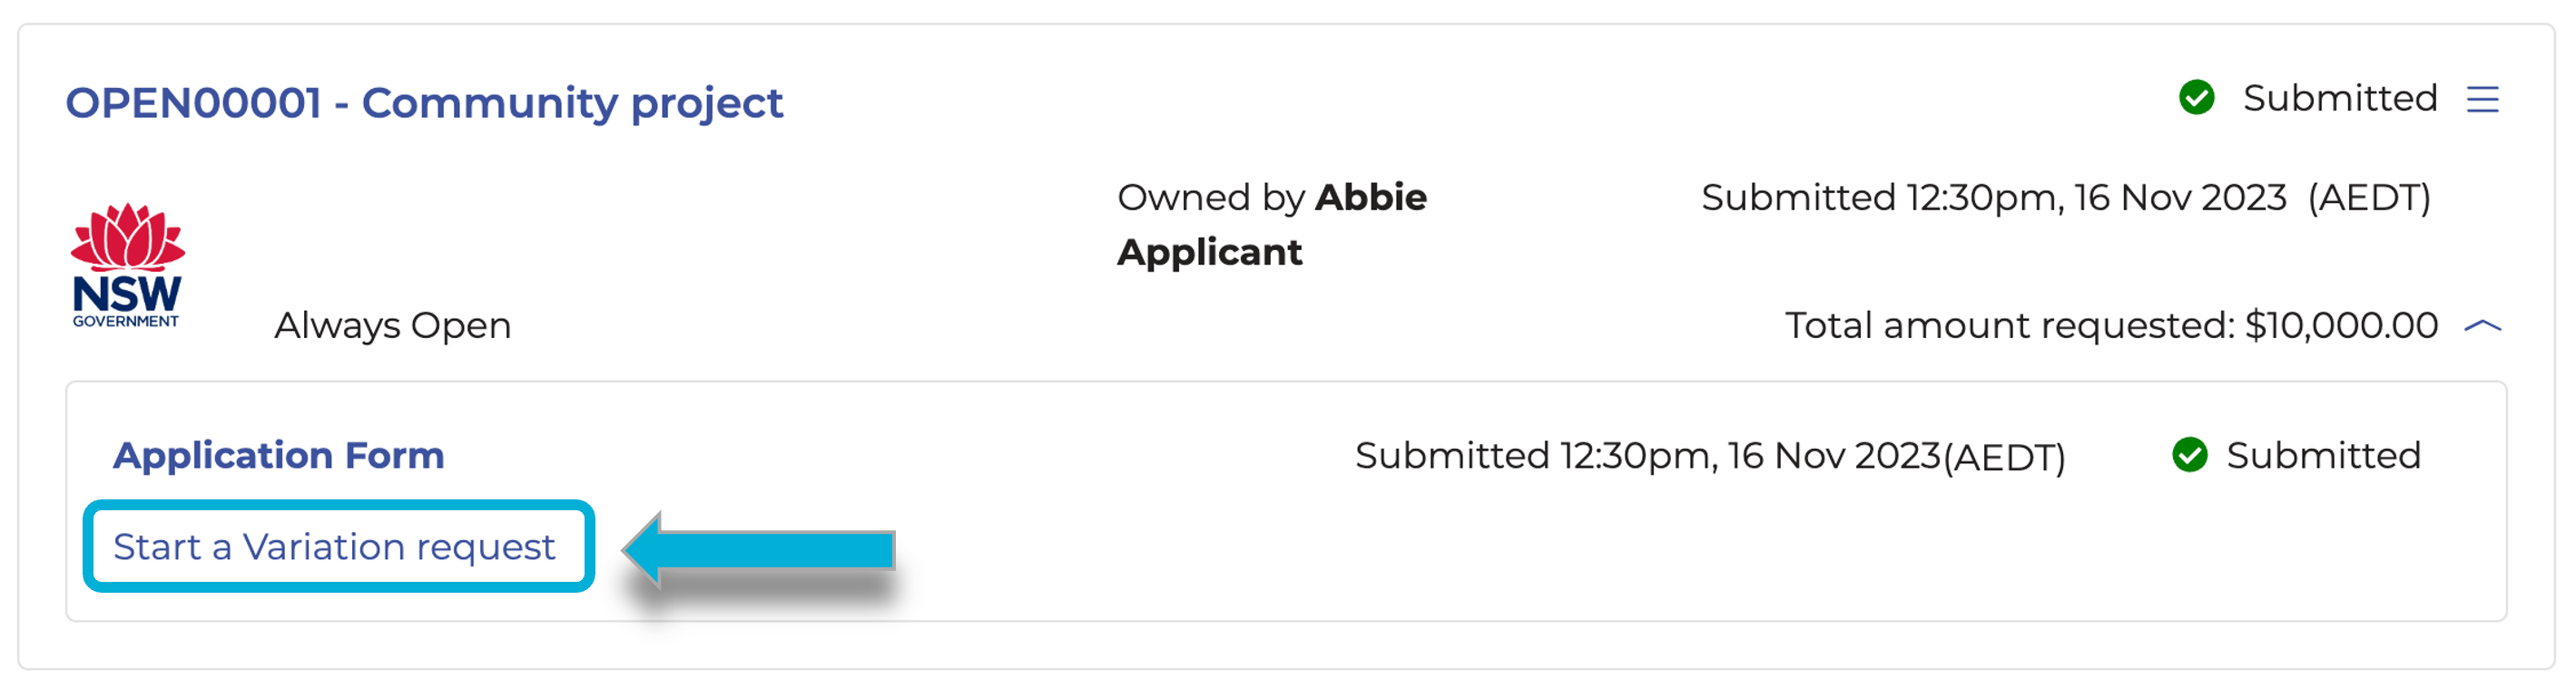Open the hamburger menu beside Submitted

point(2482,100)
